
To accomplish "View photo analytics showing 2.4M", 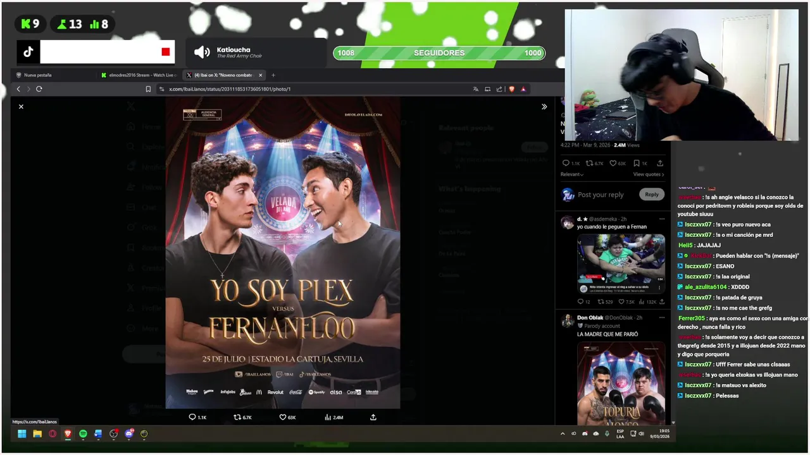I will coord(333,417).
